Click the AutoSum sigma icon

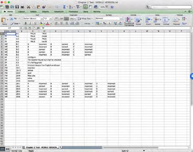tap(64, 7)
